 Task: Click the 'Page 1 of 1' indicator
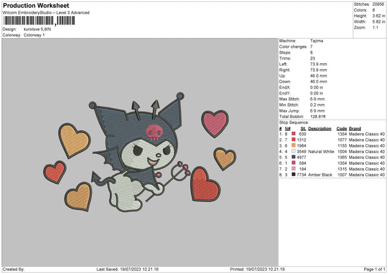click(374, 269)
